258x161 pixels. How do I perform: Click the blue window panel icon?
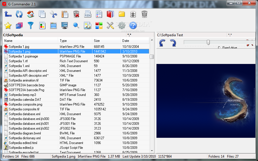pyautogui.click(x=53, y=26)
